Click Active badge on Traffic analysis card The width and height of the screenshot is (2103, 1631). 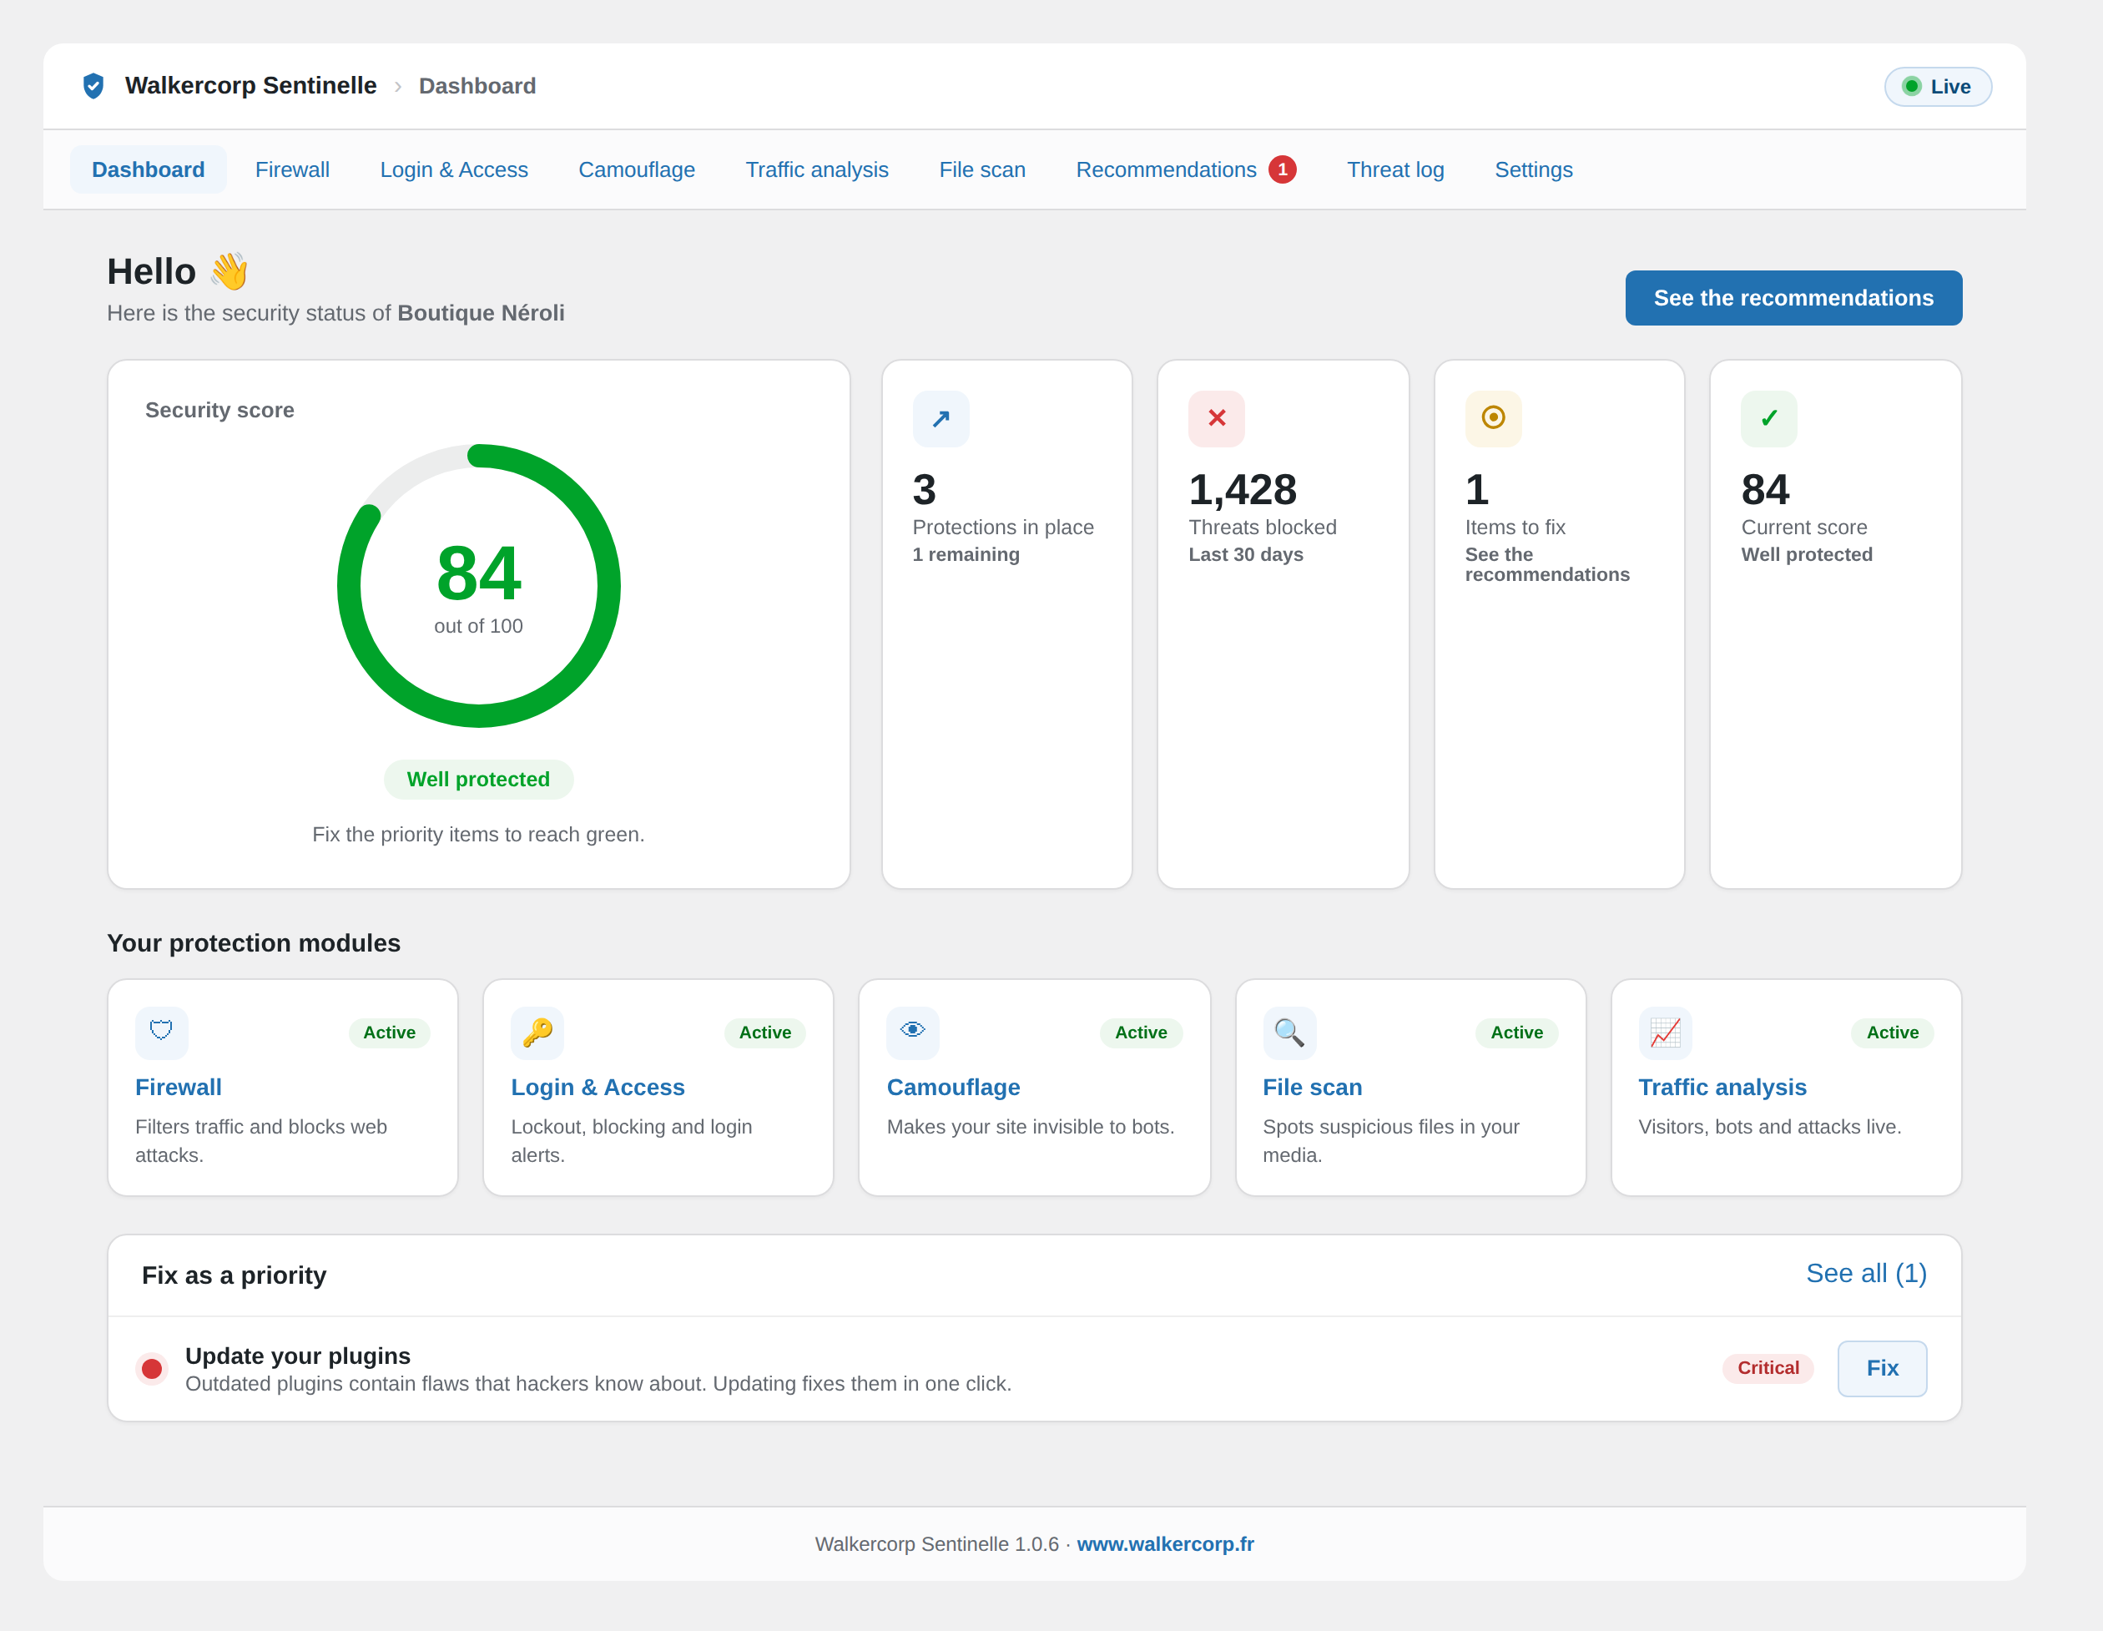coord(1892,1032)
